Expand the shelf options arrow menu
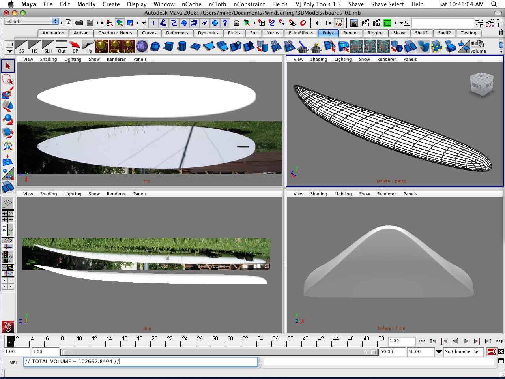This screenshot has width=505, height=379. coord(9,51)
